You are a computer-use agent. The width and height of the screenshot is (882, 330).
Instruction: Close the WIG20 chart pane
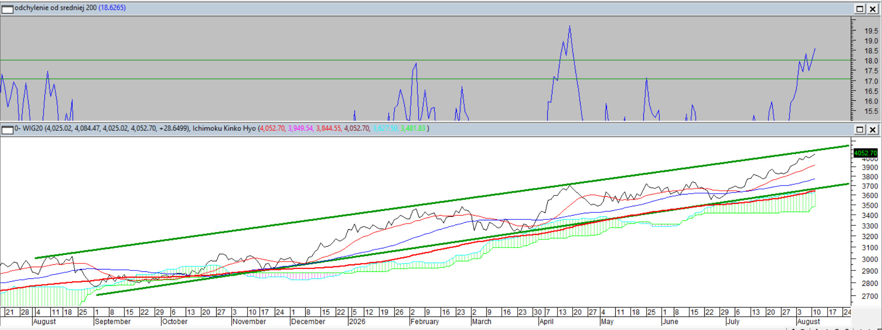coord(873,129)
